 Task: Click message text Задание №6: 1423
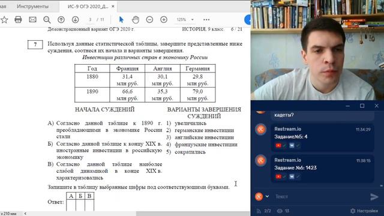tap(295, 168)
